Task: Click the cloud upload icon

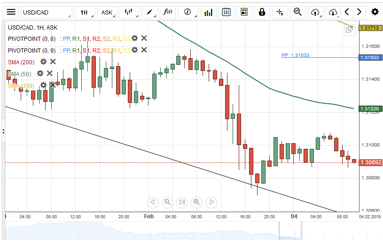Action: point(315,12)
